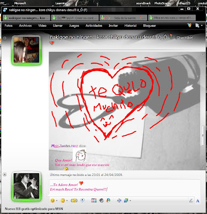Open the Historial of the conversation
207x214 pixels.
coord(131,26)
